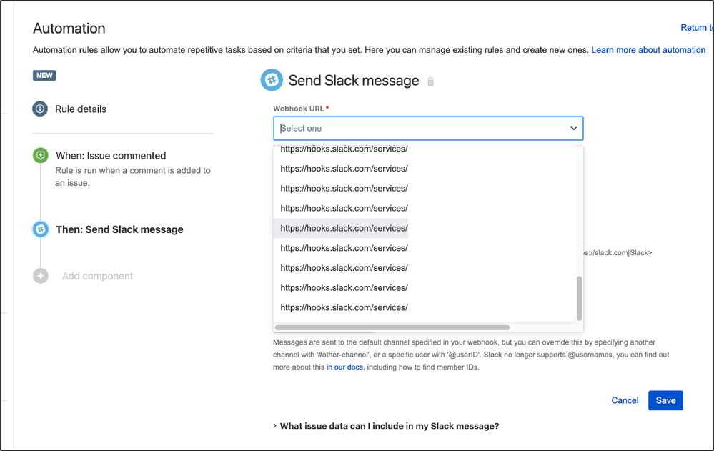Follow the Return link at top right
This screenshot has height=451, width=714.
coord(697,28)
